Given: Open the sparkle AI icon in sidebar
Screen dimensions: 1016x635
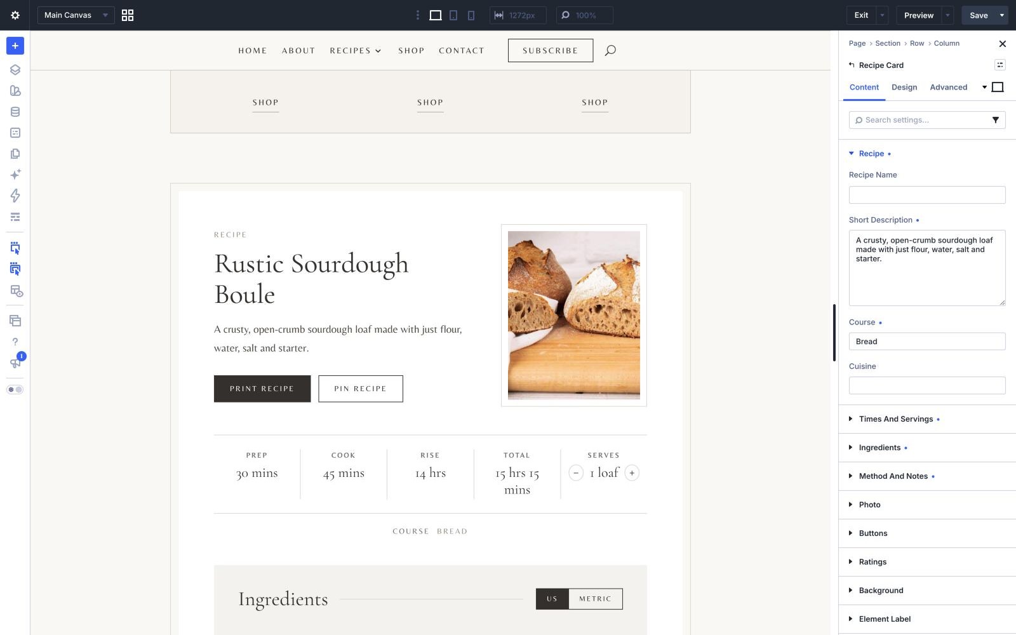Looking at the screenshot, I should pyautogui.click(x=15, y=174).
